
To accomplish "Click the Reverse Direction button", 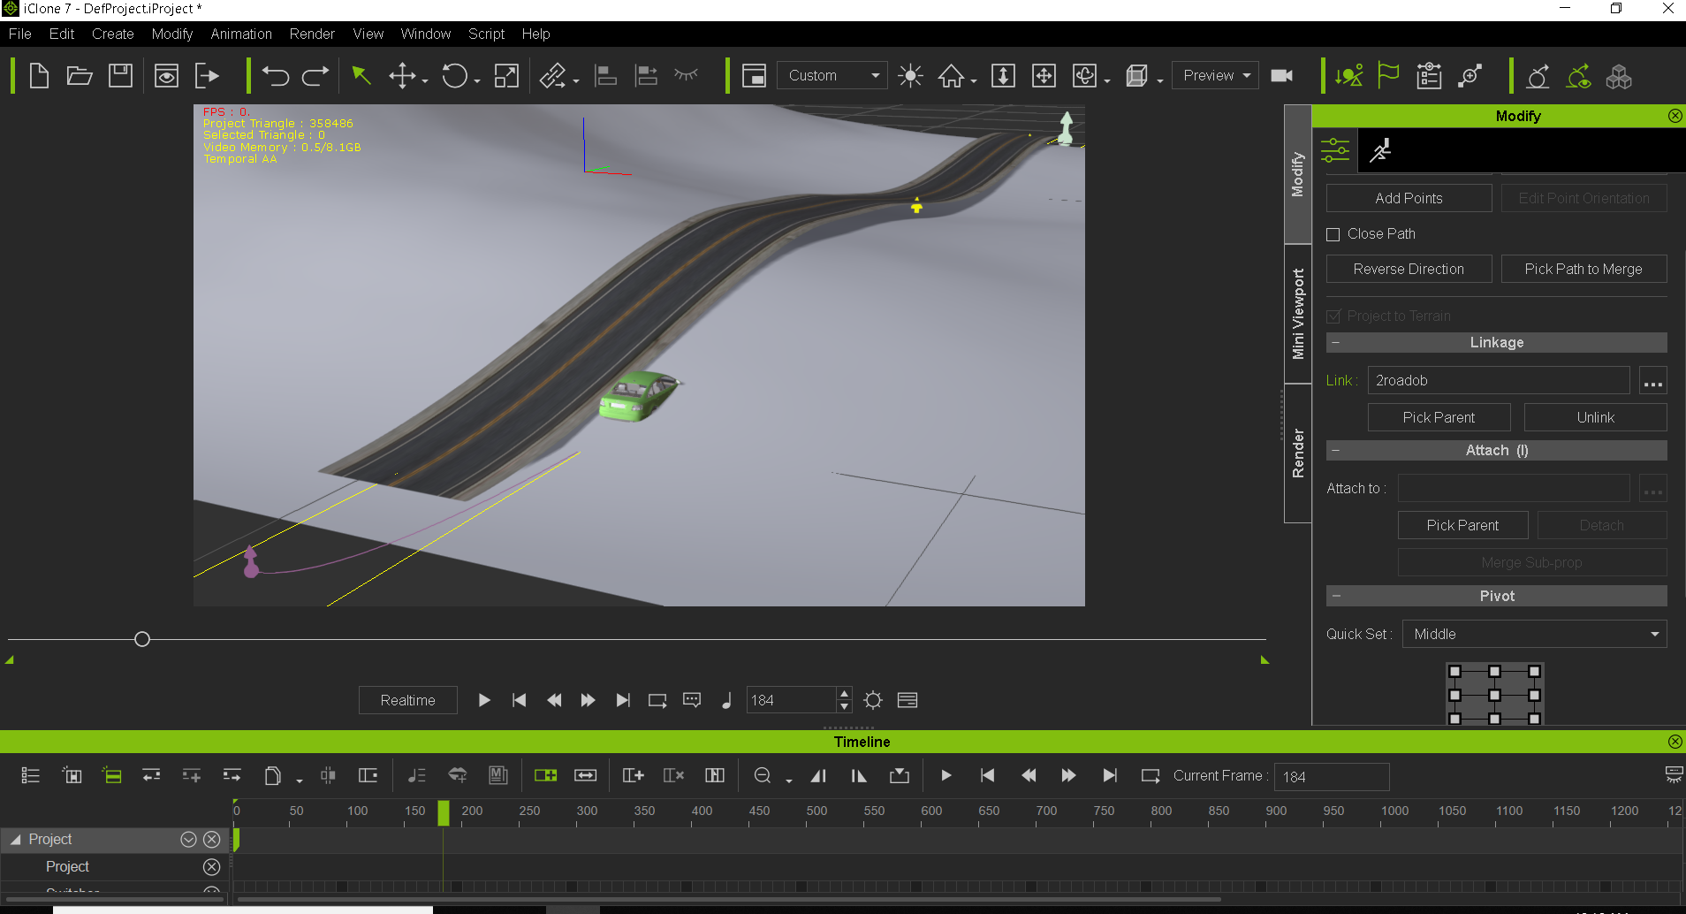I will coord(1409,270).
